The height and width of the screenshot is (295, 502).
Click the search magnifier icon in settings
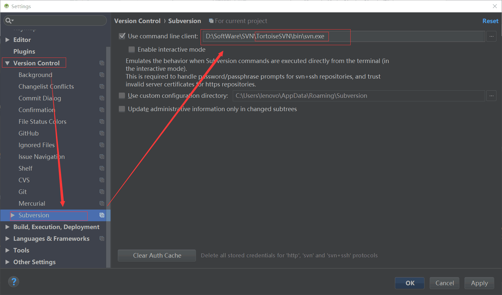pyautogui.click(x=9, y=20)
